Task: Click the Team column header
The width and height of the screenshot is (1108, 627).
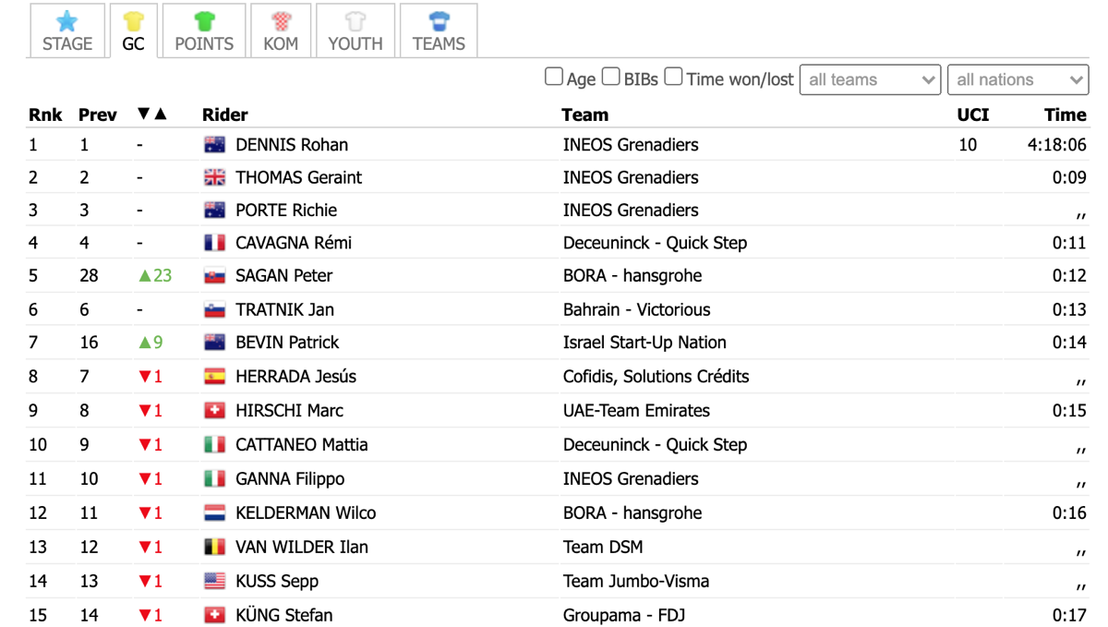Action: click(x=584, y=115)
